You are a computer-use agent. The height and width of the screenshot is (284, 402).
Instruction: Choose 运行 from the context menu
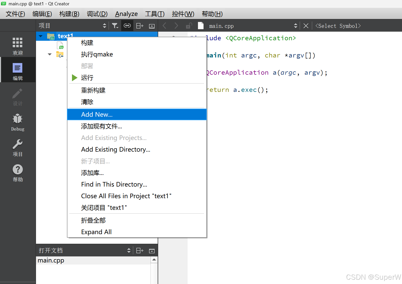pyautogui.click(x=137, y=78)
